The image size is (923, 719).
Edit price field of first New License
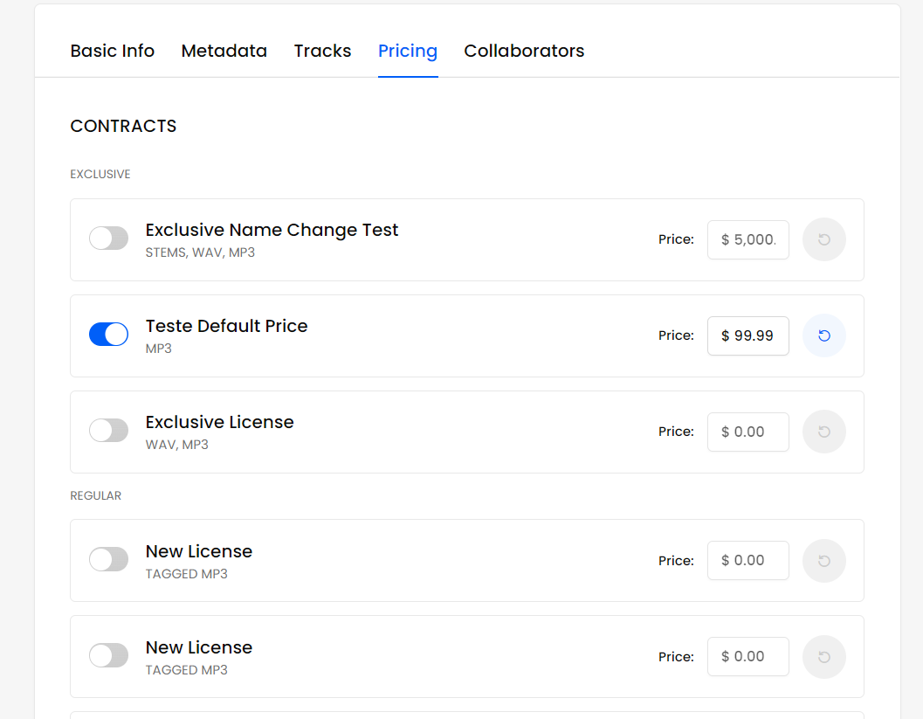point(747,561)
